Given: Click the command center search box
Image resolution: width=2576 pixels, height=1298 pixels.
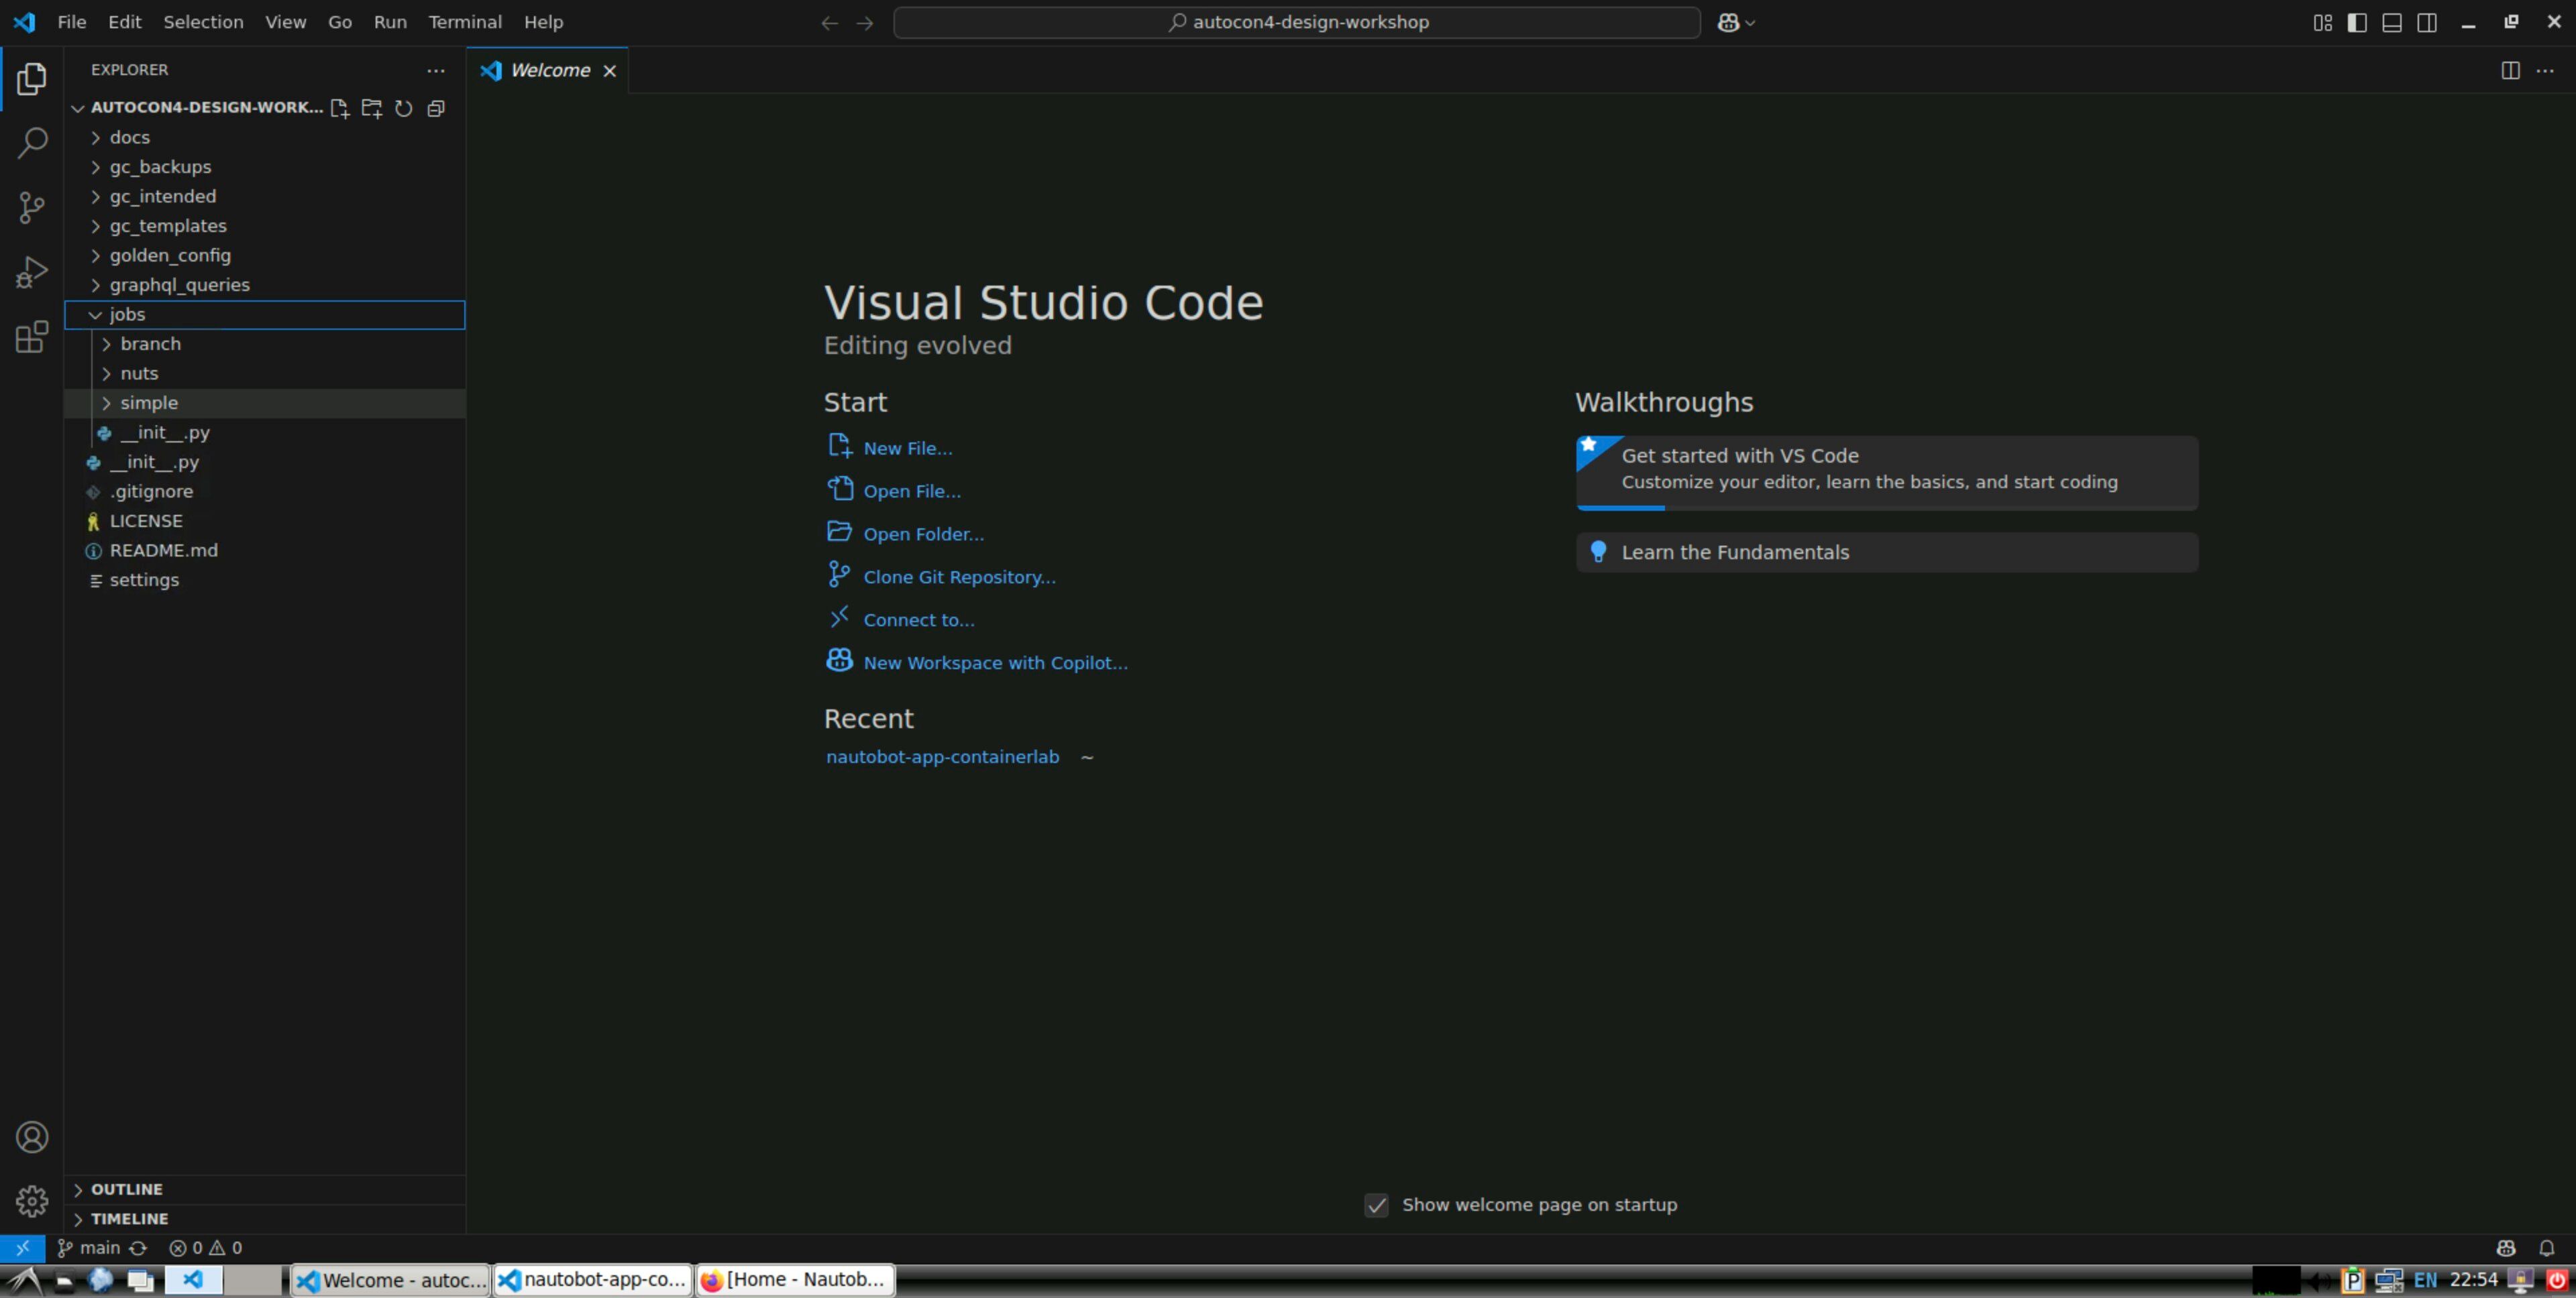Looking at the screenshot, I should pyautogui.click(x=1296, y=22).
